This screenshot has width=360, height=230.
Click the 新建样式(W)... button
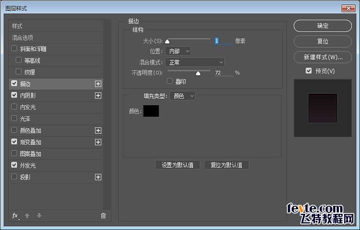[323, 57]
